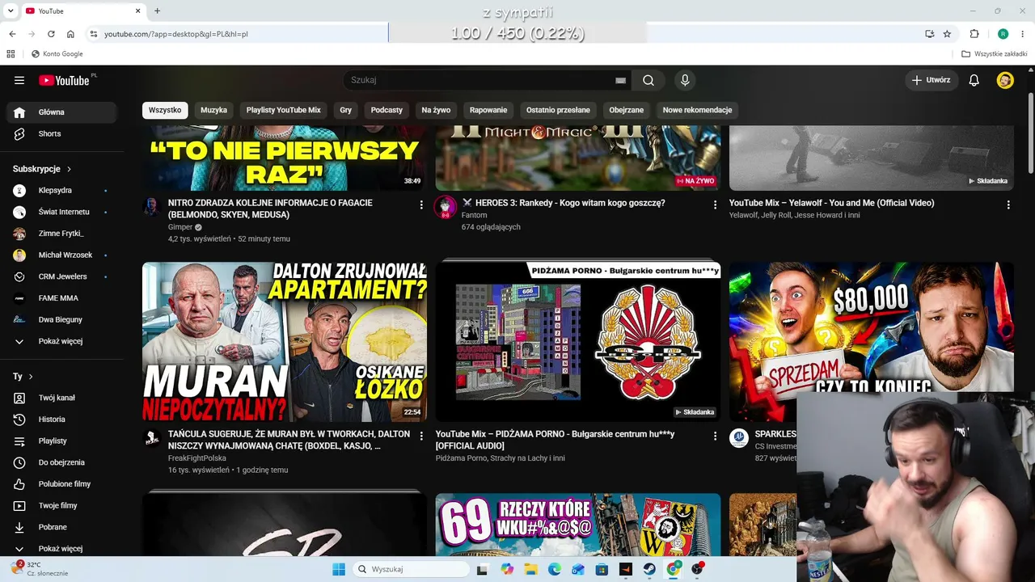This screenshot has height=582, width=1035.
Task: Expand the Subskrypcje section arrow
Action: [69, 169]
